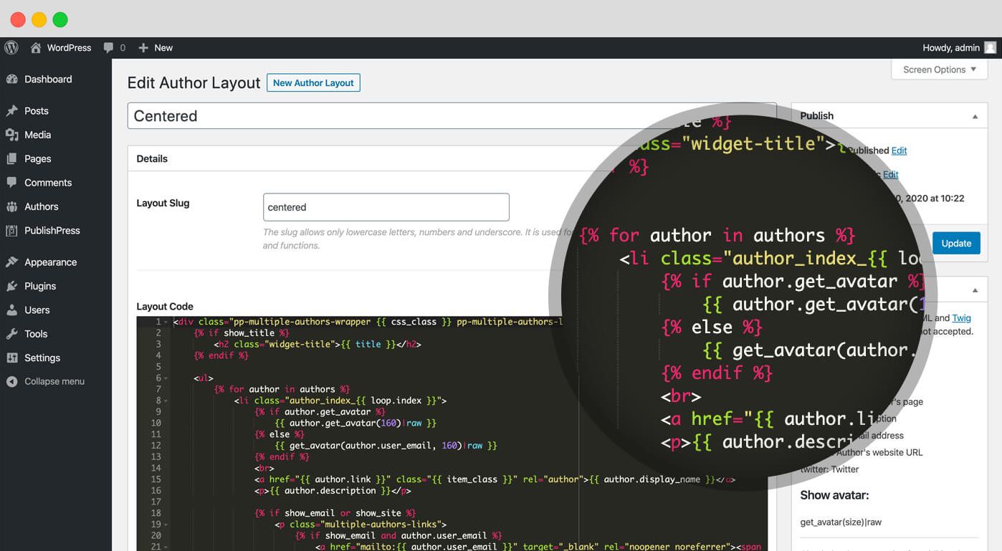Click the Collapse menu label
Viewport: 1002px width, 551px height.
coord(54,382)
